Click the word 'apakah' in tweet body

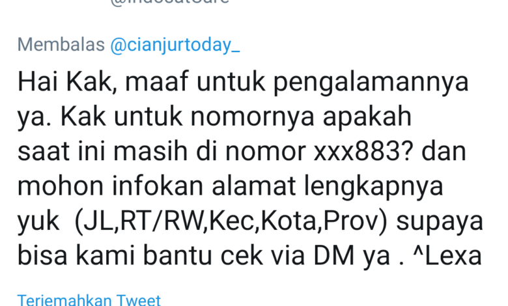tap(367, 117)
